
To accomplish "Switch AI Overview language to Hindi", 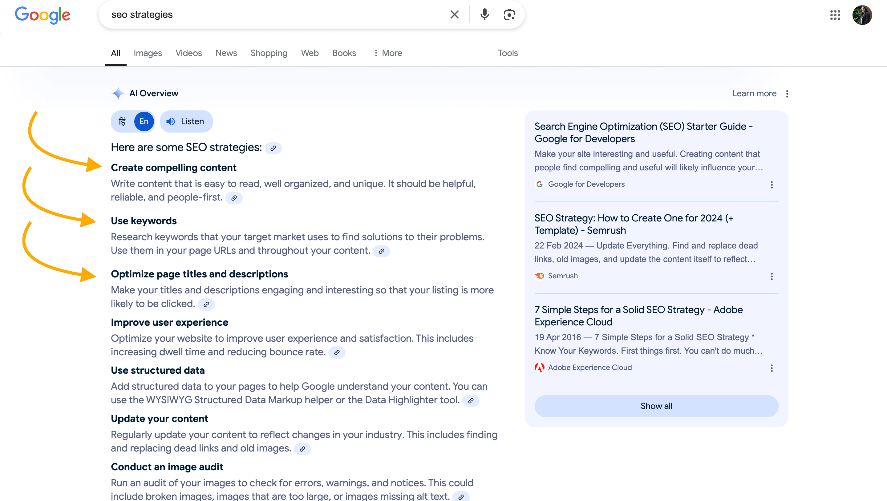I will [123, 121].
